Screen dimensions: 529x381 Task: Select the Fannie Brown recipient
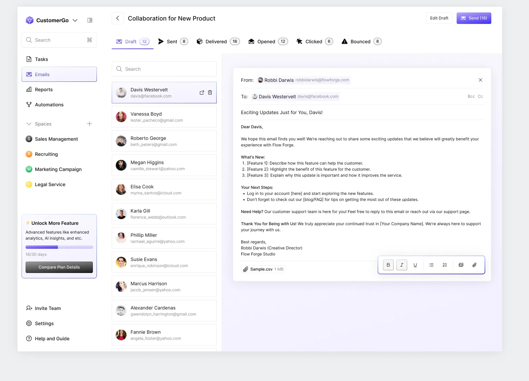click(164, 335)
